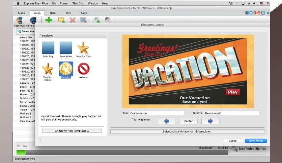The height and width of the screenshot is (163, 282).
Task: Select the Basic (List) template
Action: click(66, 50)
